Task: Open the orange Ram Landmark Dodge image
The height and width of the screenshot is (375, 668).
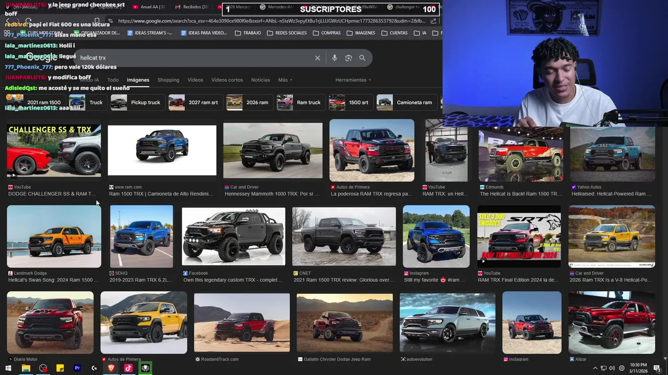Action: (x=54, y=236)
